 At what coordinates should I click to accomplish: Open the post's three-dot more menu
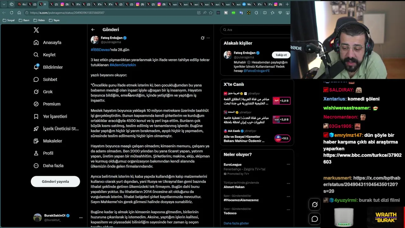pos(208,38)
